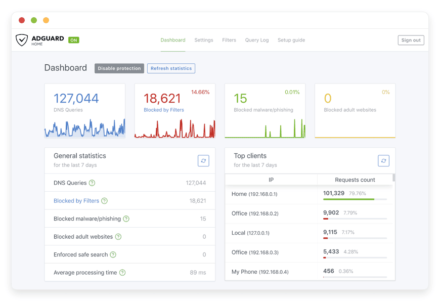This screenshot has width=440, height=301.
Task: Open help icon for Blocked malware/phishing row
Action: pyautogui.click(x=126, y=219)
